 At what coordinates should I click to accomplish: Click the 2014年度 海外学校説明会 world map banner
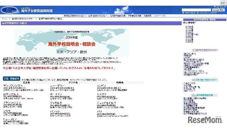[72, 42]
